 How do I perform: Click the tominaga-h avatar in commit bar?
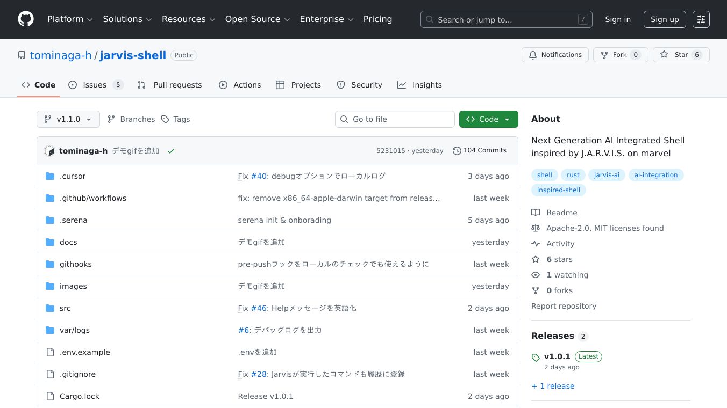(49, 151)
